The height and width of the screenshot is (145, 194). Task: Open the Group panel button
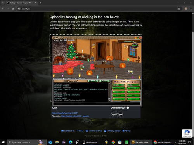[133, 92]
